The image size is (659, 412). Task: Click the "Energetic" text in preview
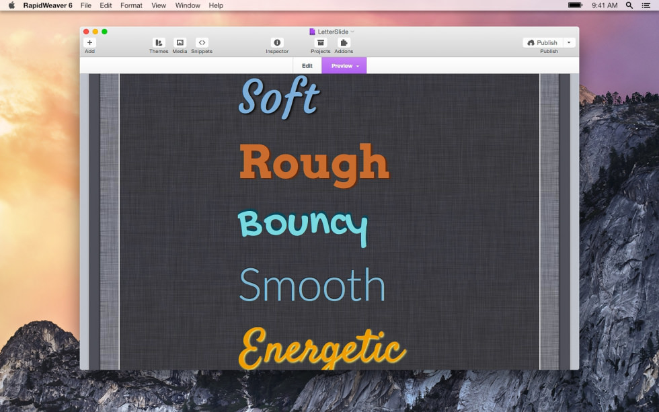322,349
